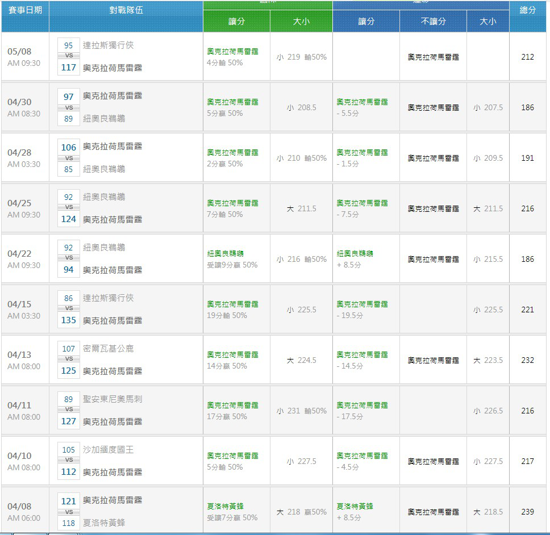The width and height of the screenshot is (550, 535).
Task: Select total score 221
Action: click(527, 310)
